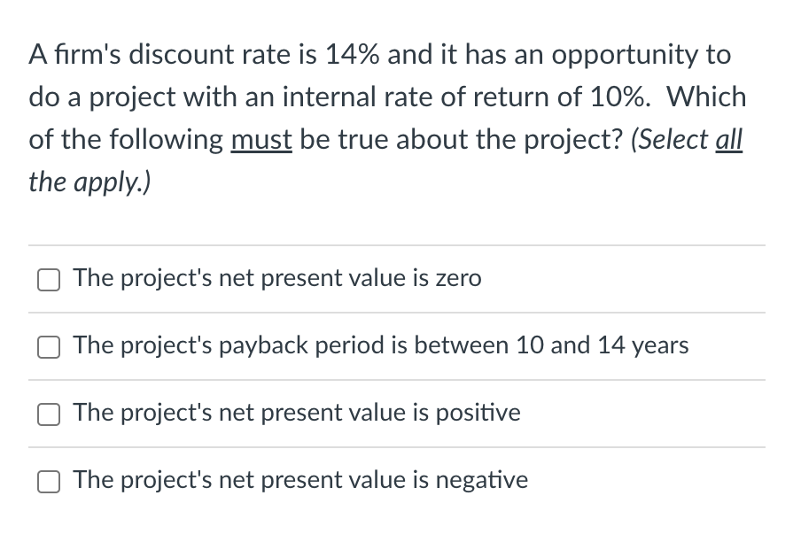Check the "net present value is zero" checkbox
The width and height of the screenshot is (801, 542).
click(49, 280)
